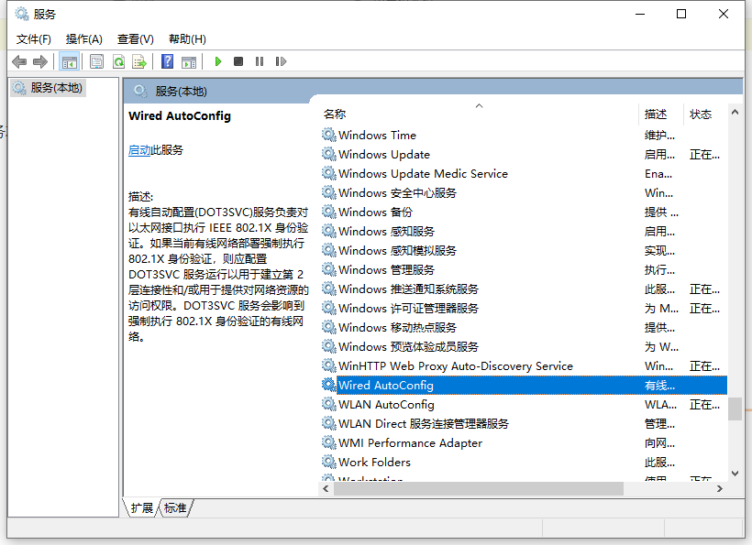The width and height of the screenshot is (752, 545).
Task: Open the 帮助(H) menu
Action: pyautogui.click(x=187, y=39)
